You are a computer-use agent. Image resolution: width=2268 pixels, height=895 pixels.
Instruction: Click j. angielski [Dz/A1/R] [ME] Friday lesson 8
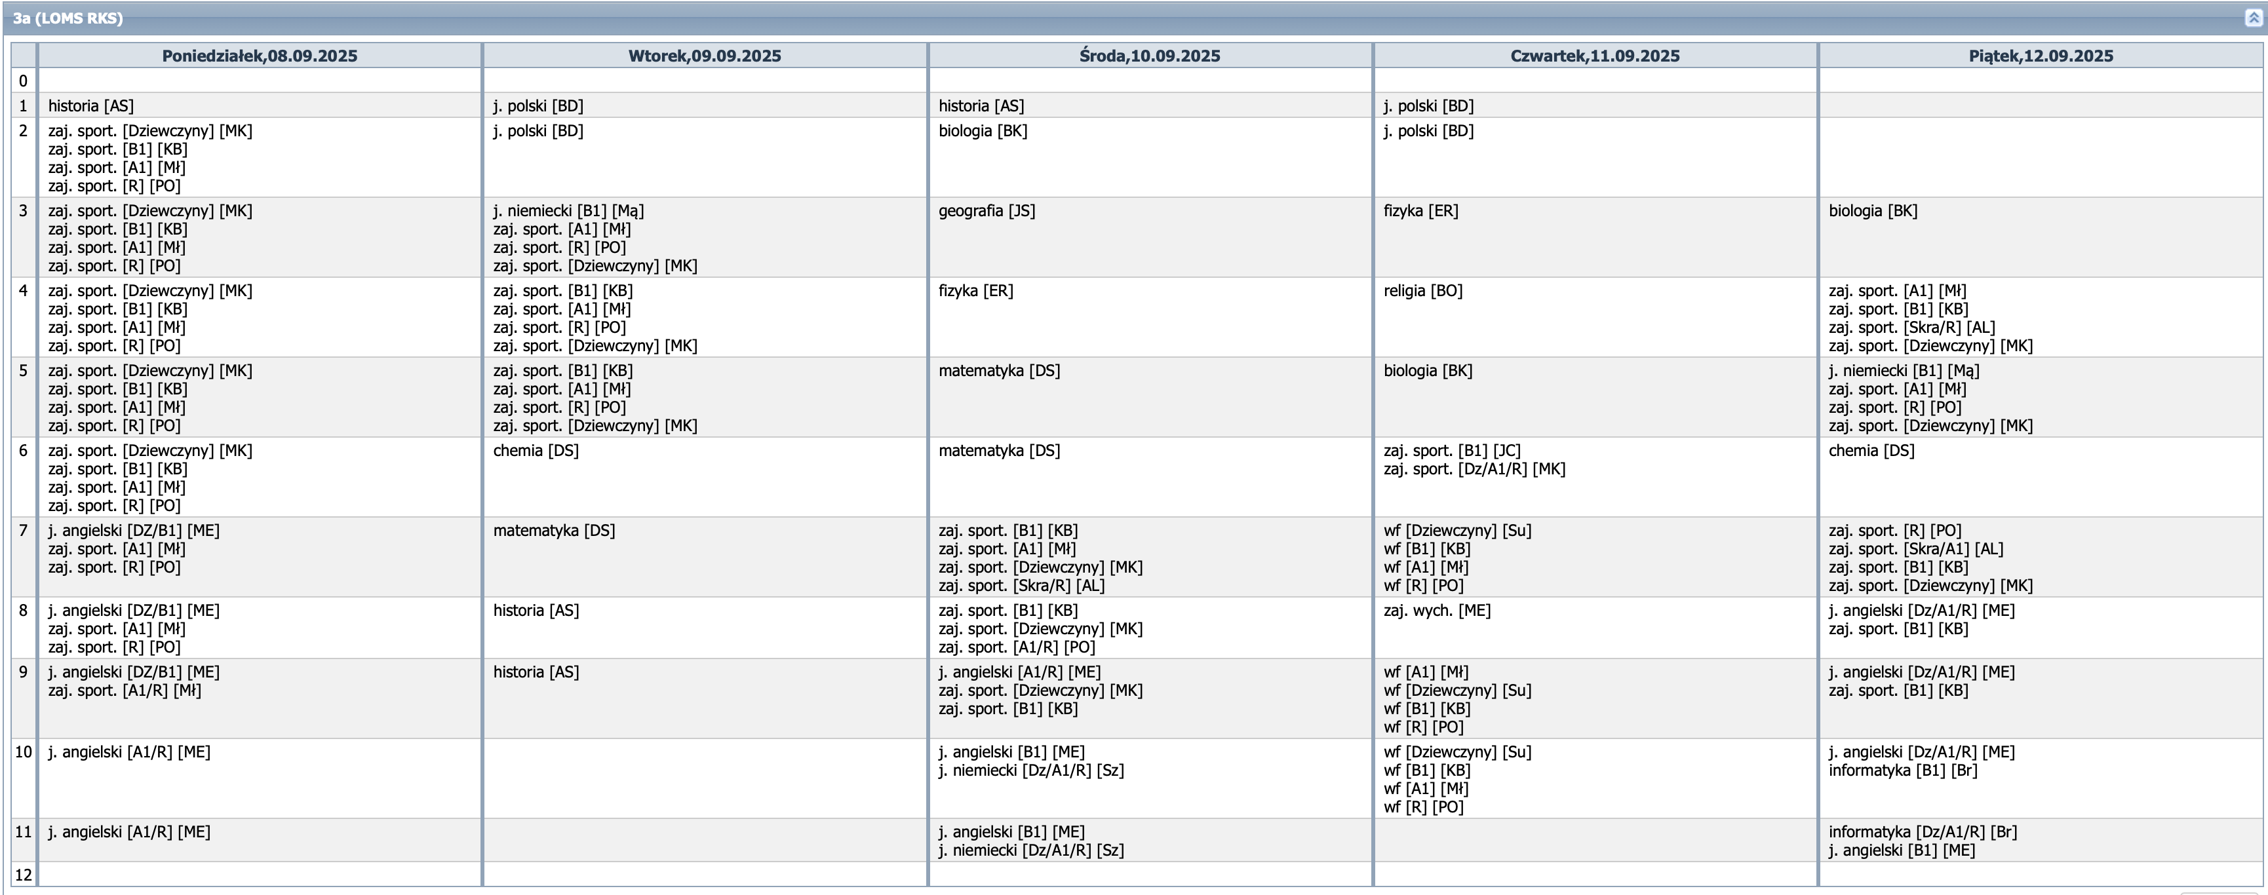[1921, 610]
